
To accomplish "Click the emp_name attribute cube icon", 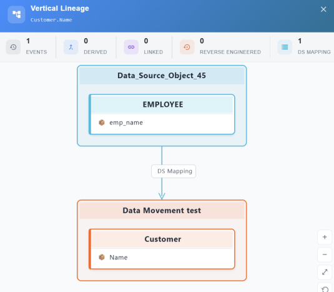I will (102, 123).
